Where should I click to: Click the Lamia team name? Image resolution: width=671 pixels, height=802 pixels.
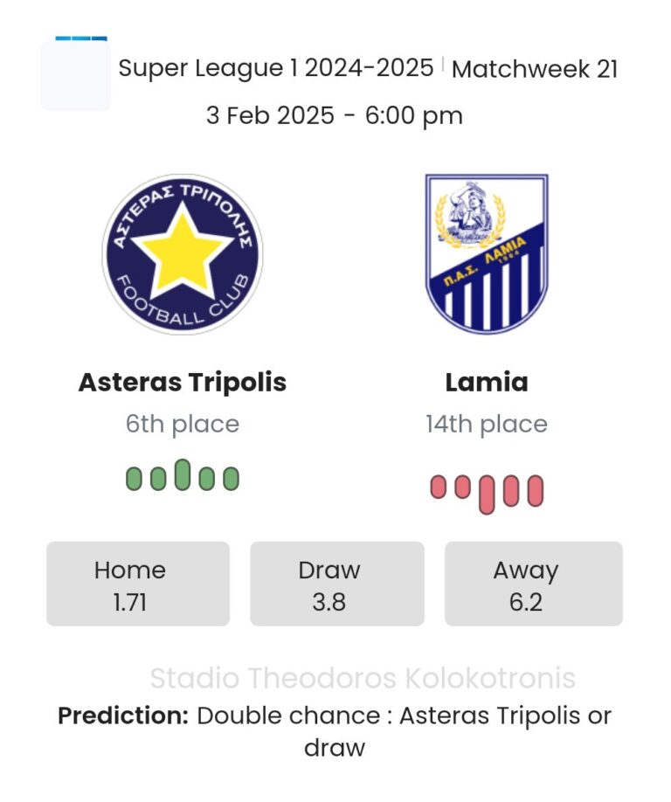pos(487,382)
